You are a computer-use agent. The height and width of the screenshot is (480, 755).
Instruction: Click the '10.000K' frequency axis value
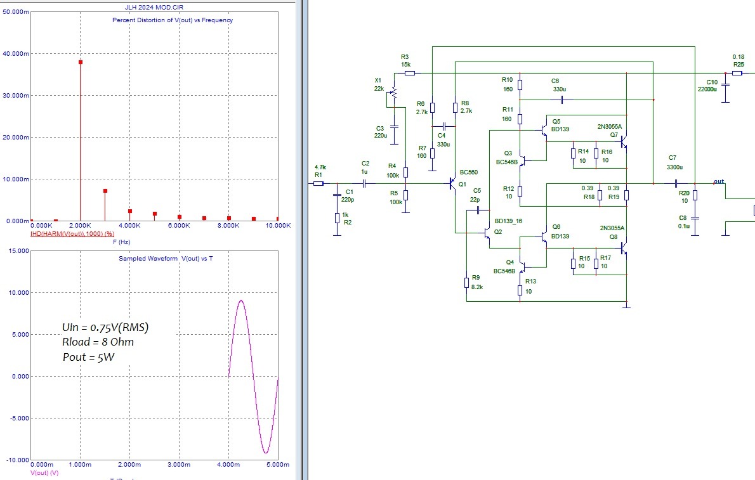pyautogui.click(x=279, y=225)
